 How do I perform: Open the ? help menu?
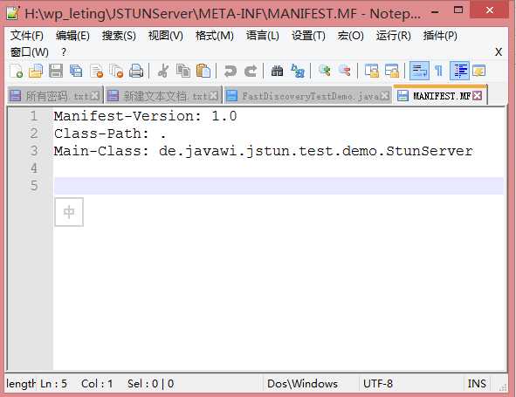click(x=64, y=52)
